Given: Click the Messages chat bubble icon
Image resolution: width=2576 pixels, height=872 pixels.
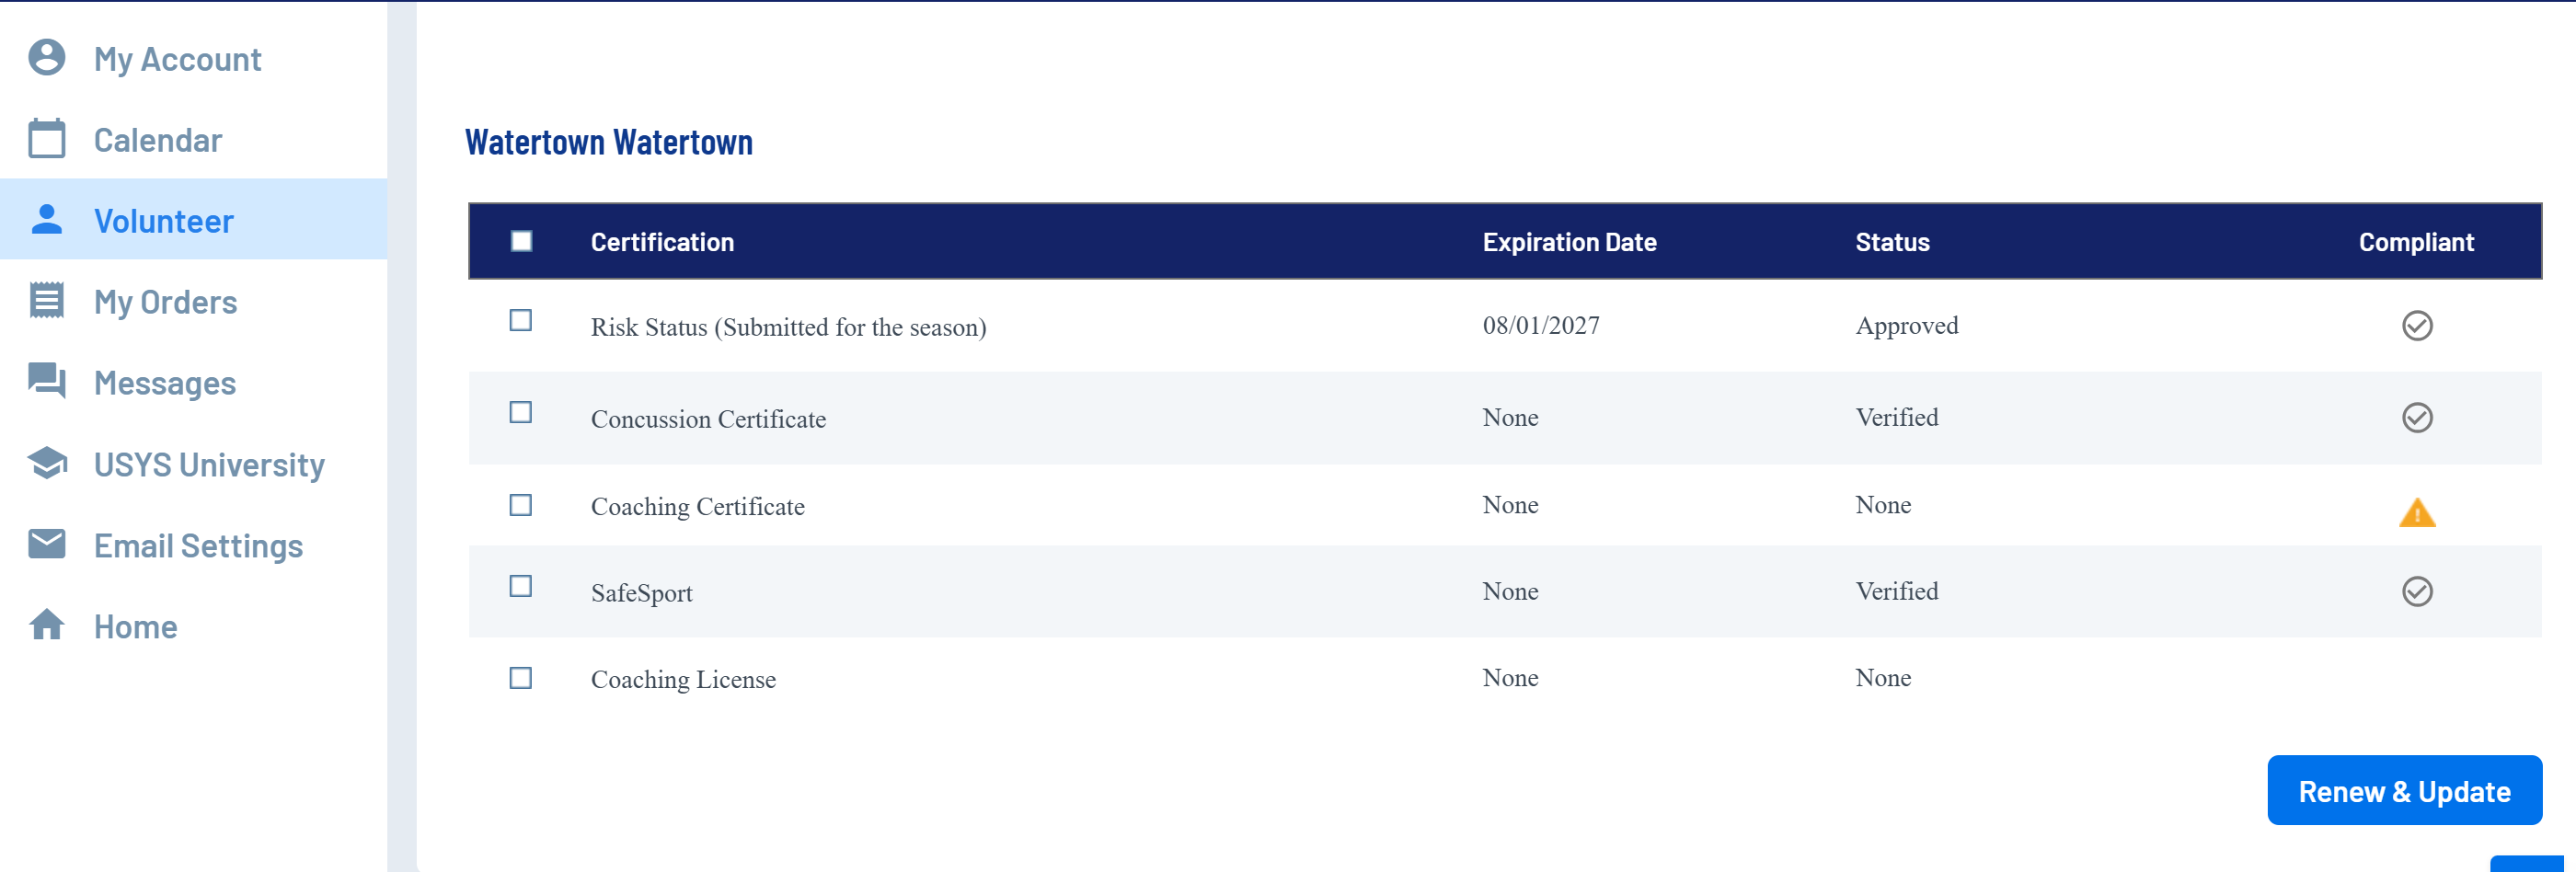Looking at the screenshot, I should (47, 381).
